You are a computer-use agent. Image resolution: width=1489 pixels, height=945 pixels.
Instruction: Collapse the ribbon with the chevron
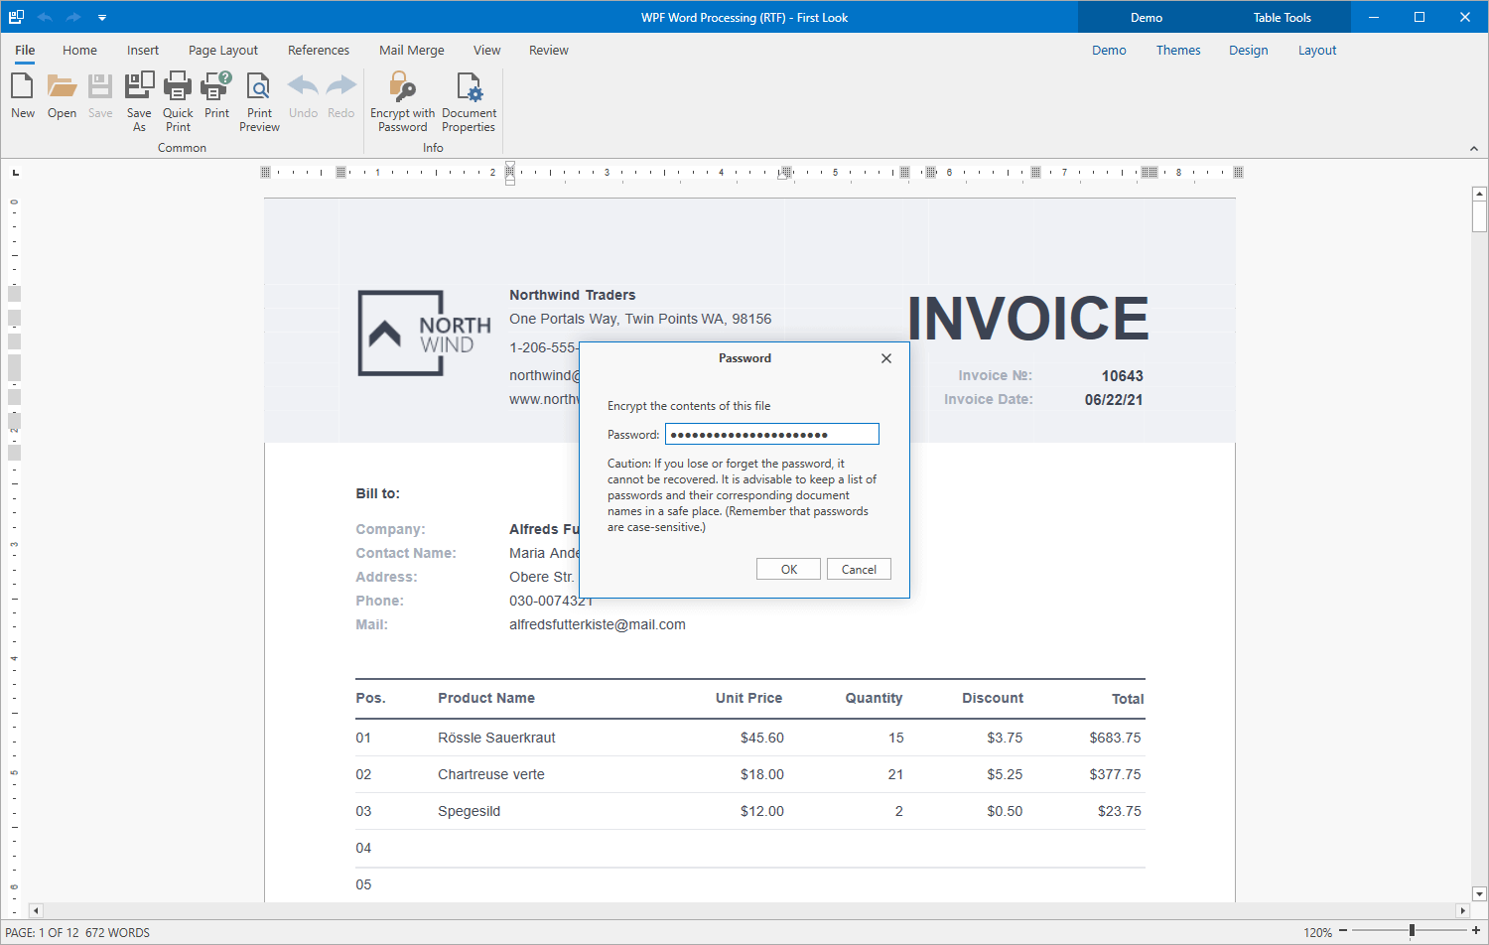[x=1473, y=149]
